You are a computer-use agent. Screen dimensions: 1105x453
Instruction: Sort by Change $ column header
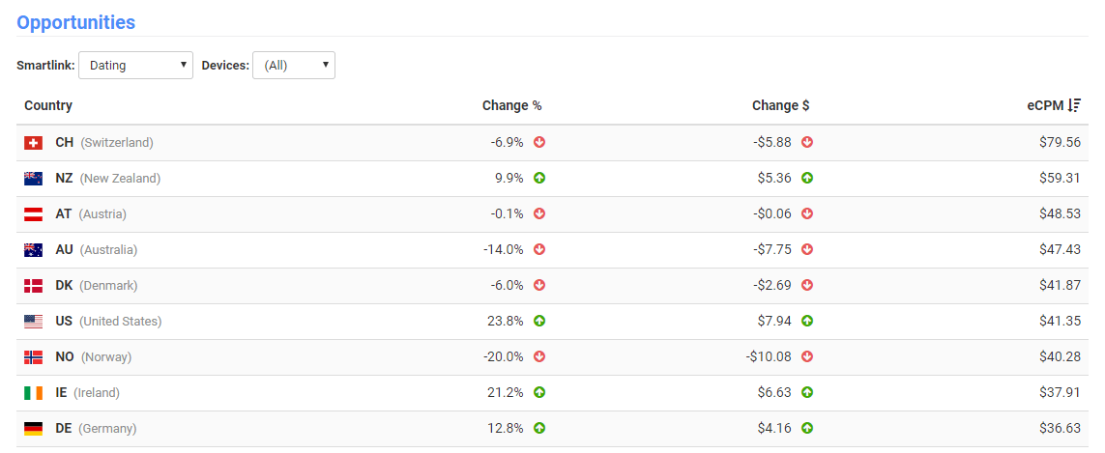tap(780, 105)
